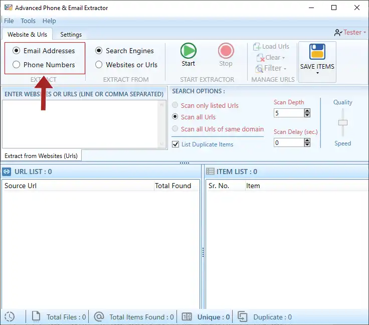Switch to the Website & Urls tab

(27, 35)
